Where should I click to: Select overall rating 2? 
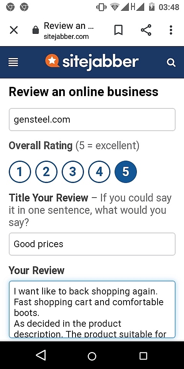tap(46, 172)
